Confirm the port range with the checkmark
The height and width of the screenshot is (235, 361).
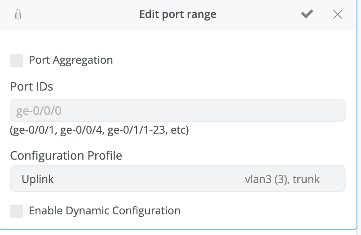pyautogui.click(x=307, y=14)
